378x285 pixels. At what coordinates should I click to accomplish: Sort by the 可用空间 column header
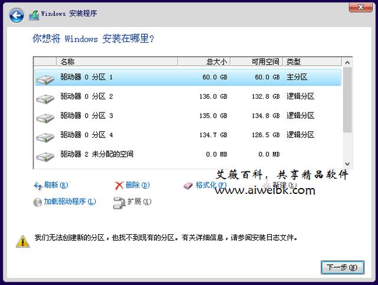pyautogui.click(x=256, y=61)
